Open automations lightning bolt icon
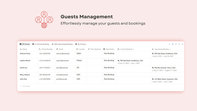197x111 pixels. (x=176, y=44)
